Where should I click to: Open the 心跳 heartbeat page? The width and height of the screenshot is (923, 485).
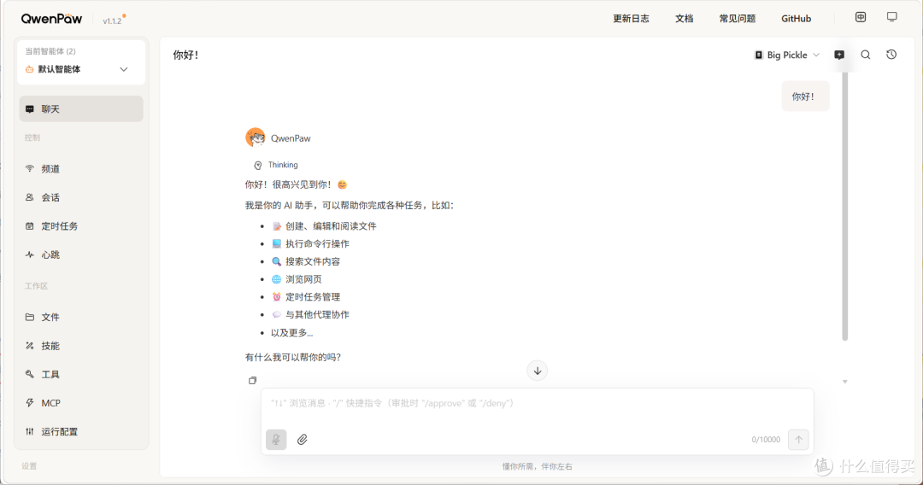tap(81, 254)
